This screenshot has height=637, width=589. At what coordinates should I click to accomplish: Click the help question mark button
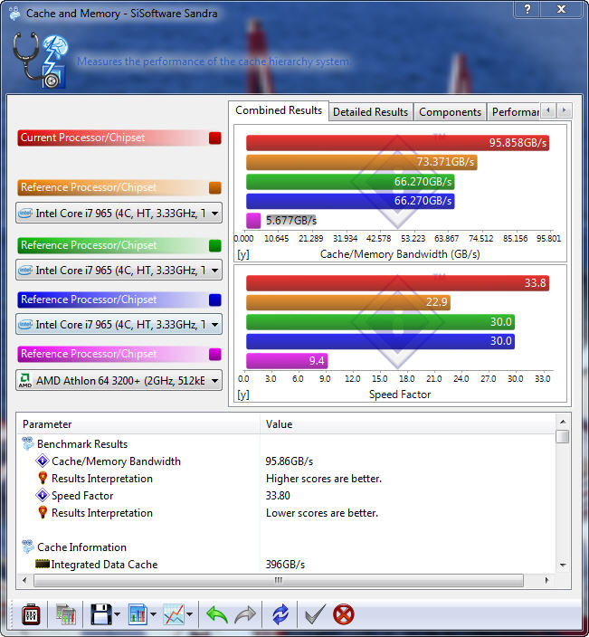tap(527, 9)
